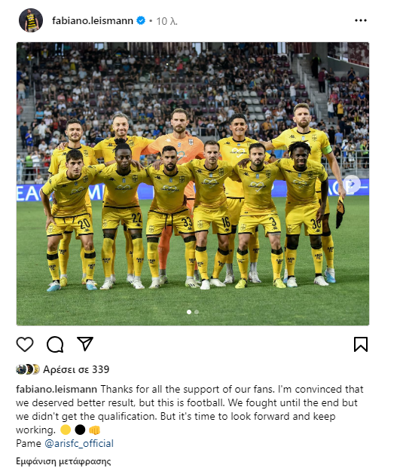The height and width of the screenshot is (468, 403).
Task: Click fabiano.leismann username in the caption
Action: [56, 389]
